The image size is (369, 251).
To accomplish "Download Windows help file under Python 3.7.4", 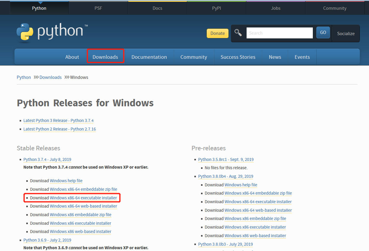I will pos(66,181).
